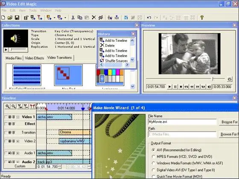
Task: Zoom in on the timeline
Action: (7, 106)
